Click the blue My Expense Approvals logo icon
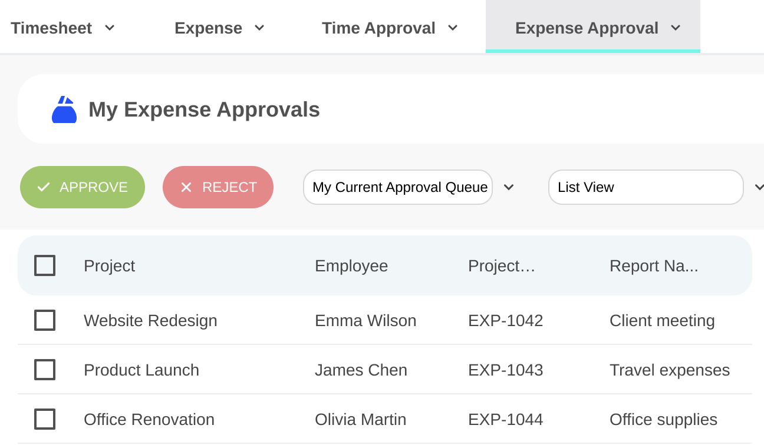Viewport: 764px width, 445px height. point(64,109)
